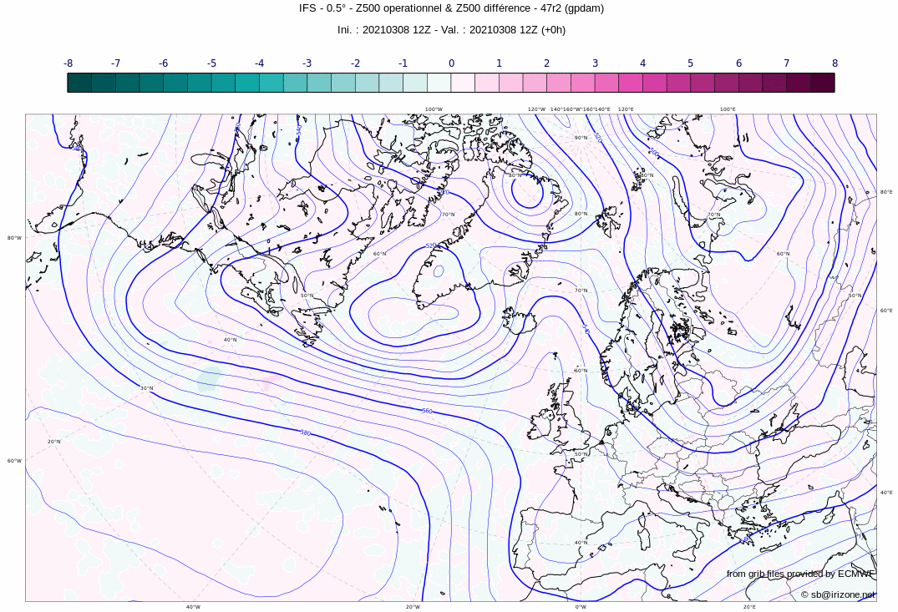Click the '500' contour label near the Siberian coast

653,153
